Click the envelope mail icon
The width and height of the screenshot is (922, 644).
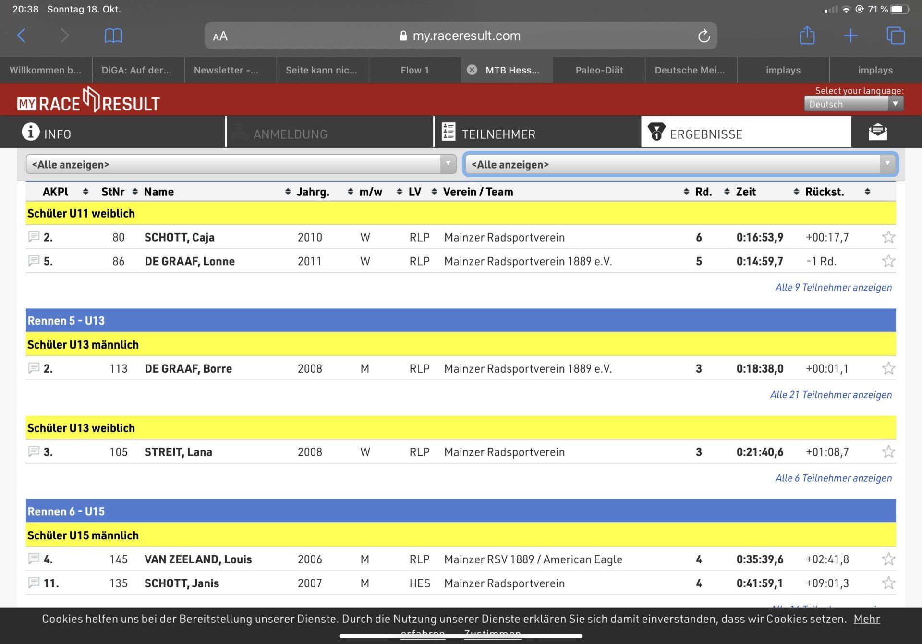tap(877, 132)
